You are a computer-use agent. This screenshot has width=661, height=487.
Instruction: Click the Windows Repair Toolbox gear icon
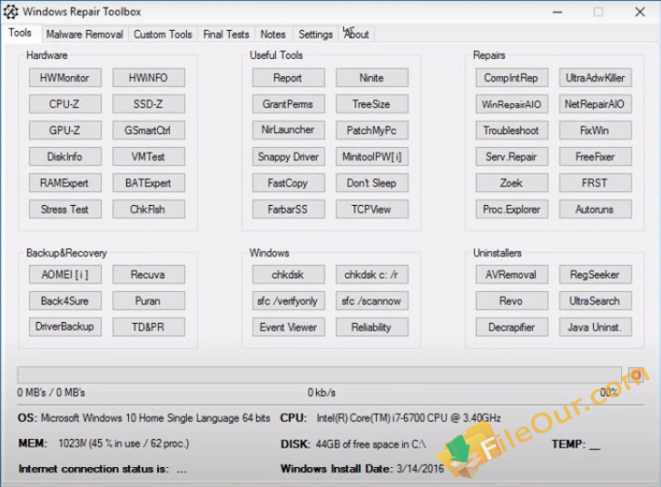(x=11, y=12)
